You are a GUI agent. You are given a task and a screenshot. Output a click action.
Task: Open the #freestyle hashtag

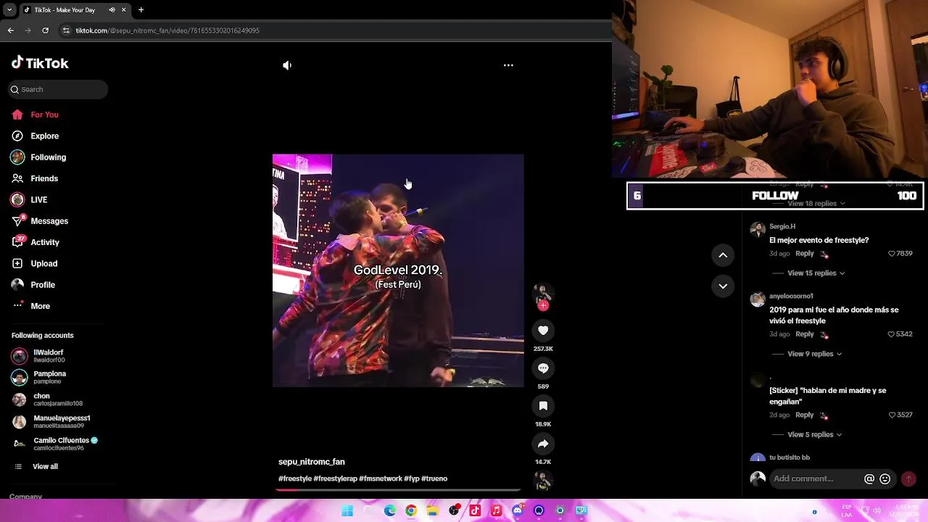(295, 478)
